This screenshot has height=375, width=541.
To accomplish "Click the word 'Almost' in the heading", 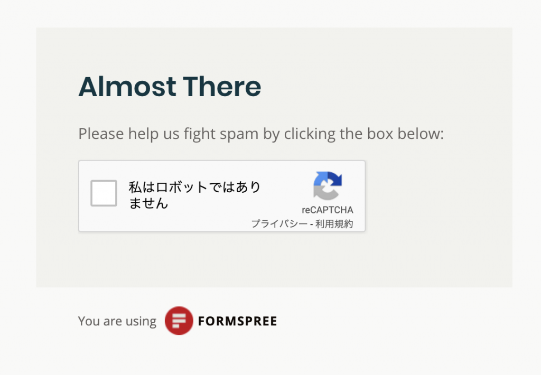I will click(x=127, y=87).
